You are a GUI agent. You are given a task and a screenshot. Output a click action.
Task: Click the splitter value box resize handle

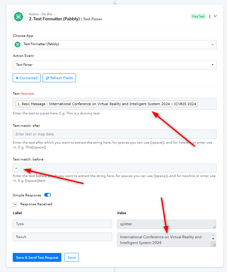pos(214,227)
